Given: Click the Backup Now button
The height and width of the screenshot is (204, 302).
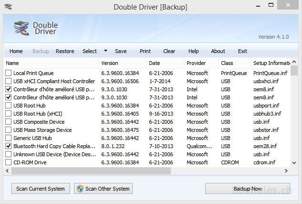Looking at the screenshot, I should point(248,189).
